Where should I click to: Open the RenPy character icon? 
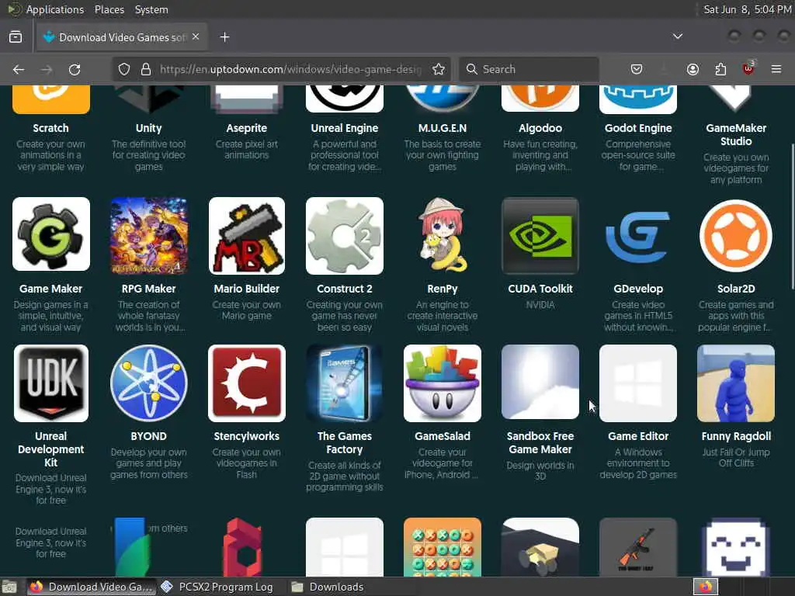442,236
